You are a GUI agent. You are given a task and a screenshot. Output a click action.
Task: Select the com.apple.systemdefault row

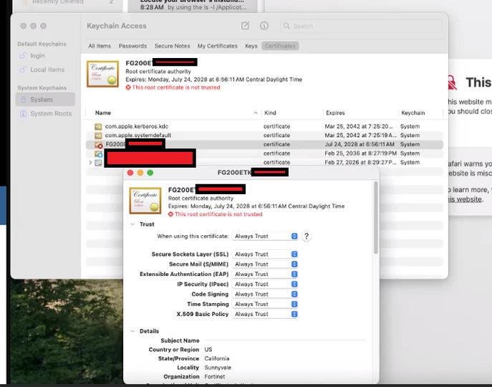264,135
